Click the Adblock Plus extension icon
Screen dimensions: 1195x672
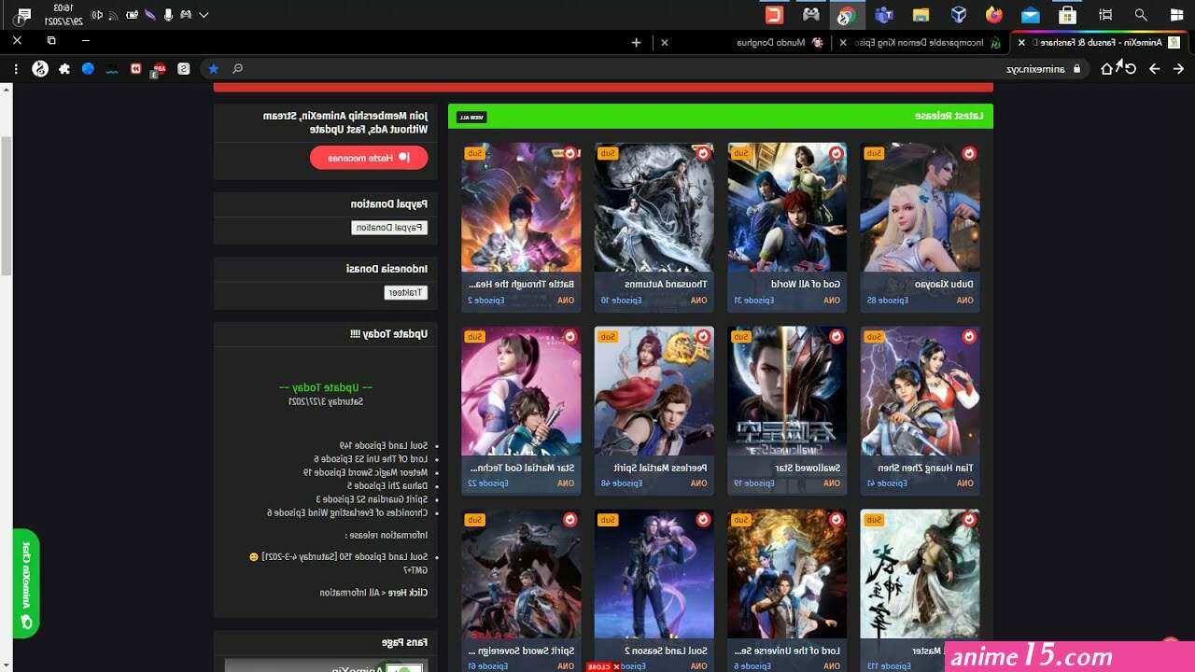pos(160,68)
